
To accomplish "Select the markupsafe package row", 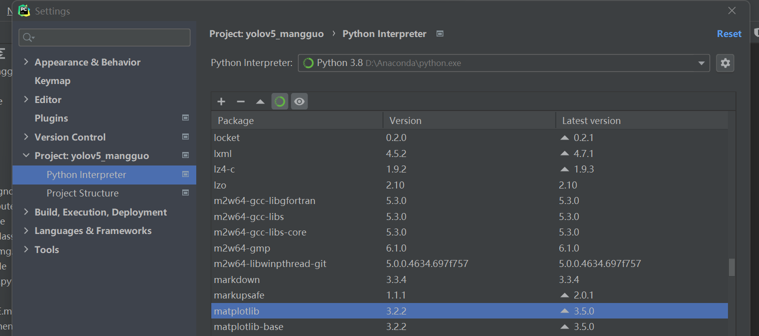I will [x=470, y=295].
